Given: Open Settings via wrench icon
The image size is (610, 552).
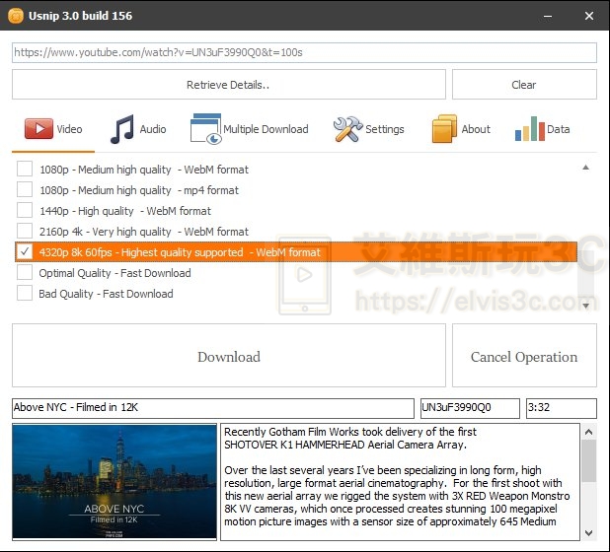Looking at the screenshot, I should pos(347,129).
